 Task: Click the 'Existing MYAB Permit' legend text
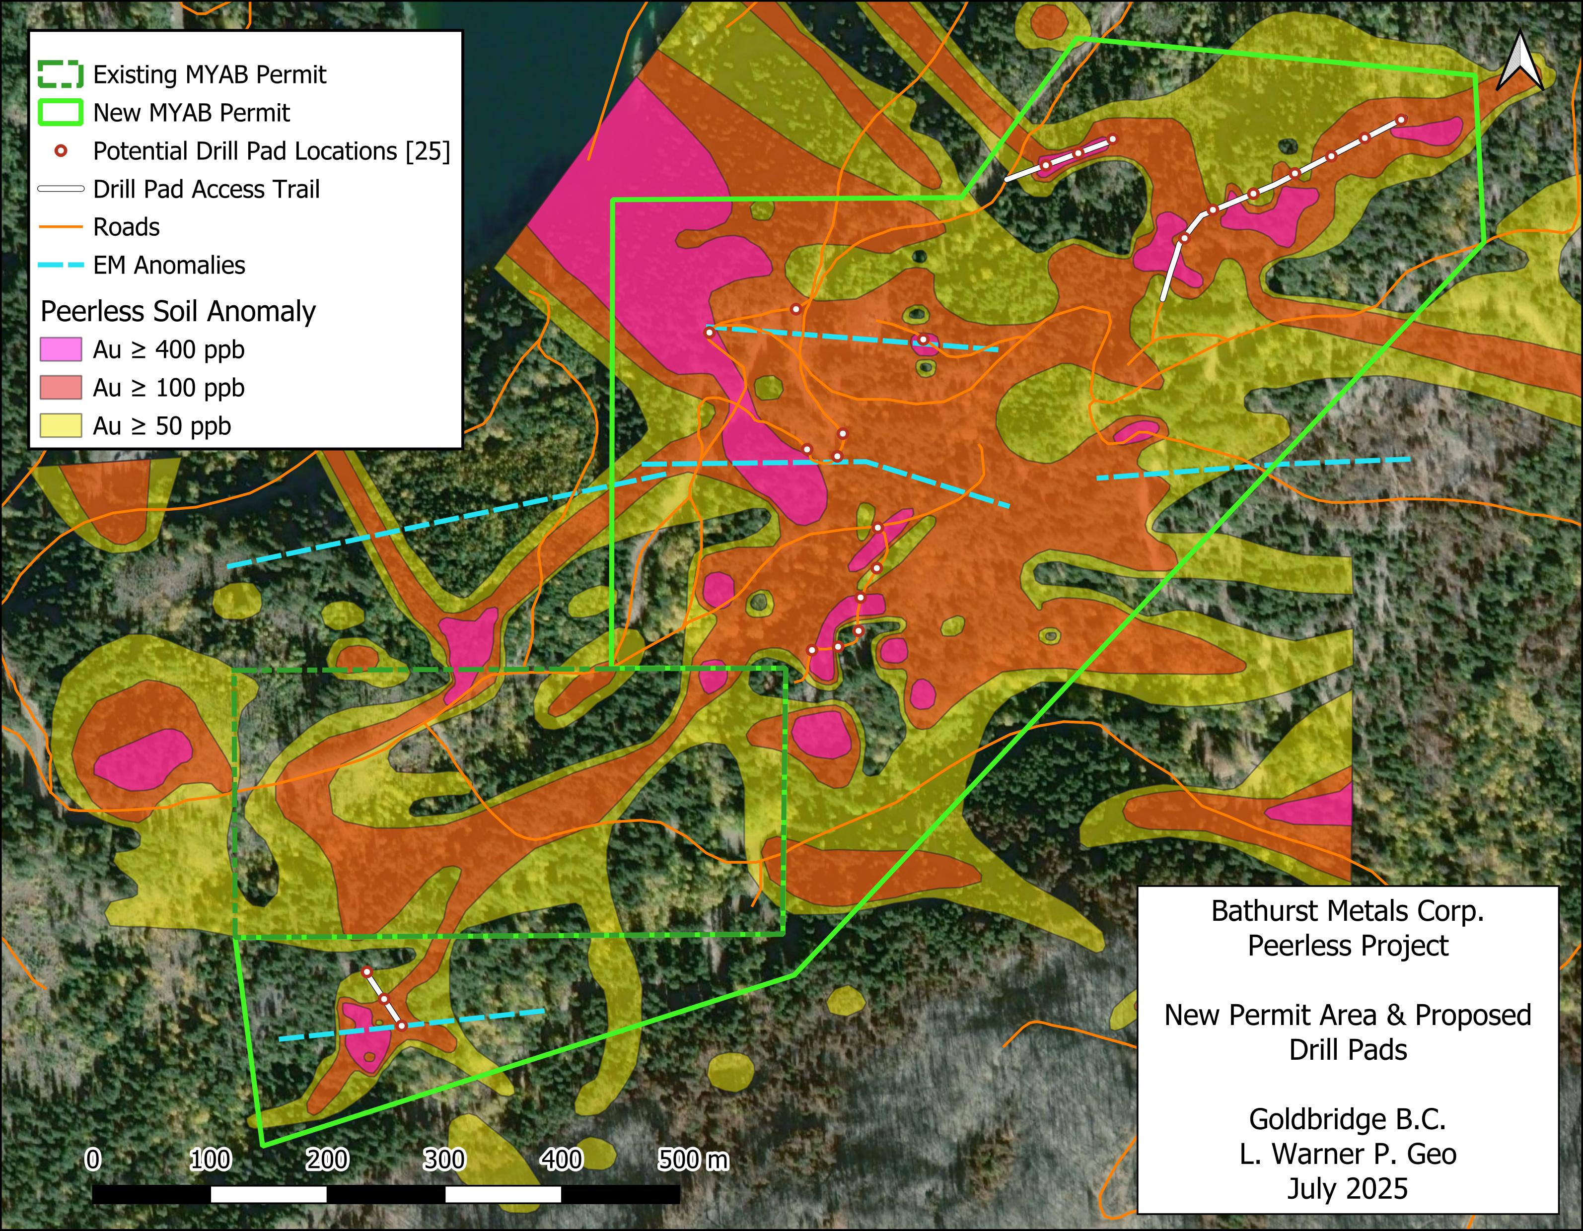click(210, 74)
